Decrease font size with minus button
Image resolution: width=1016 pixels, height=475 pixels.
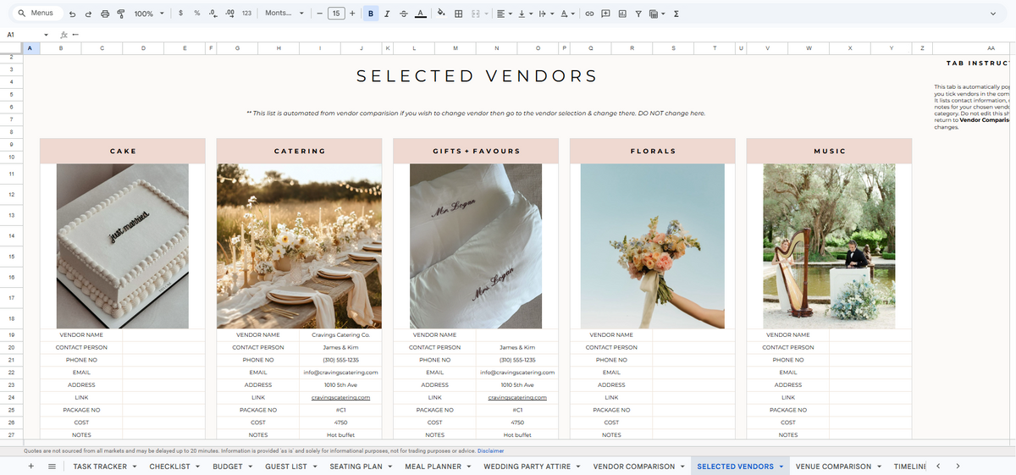(x=319, y=14)
